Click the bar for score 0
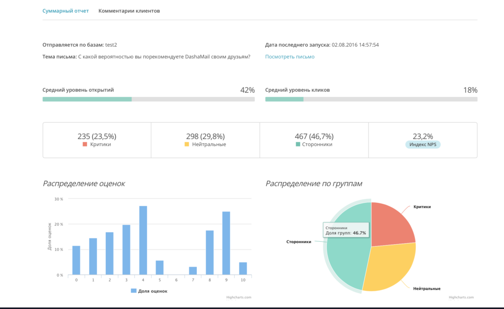The width and height of the screenshot is (504, 309). [x=76, y=260]
